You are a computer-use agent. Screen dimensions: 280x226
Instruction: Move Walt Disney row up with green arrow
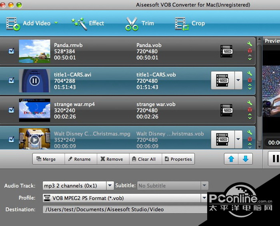coord(250,144)
